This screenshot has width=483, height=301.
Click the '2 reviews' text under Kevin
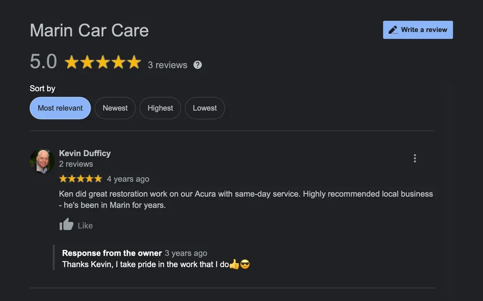[x=76, y=164]
